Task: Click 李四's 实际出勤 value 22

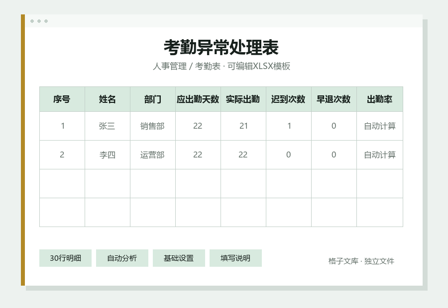Action: point(243,154)
